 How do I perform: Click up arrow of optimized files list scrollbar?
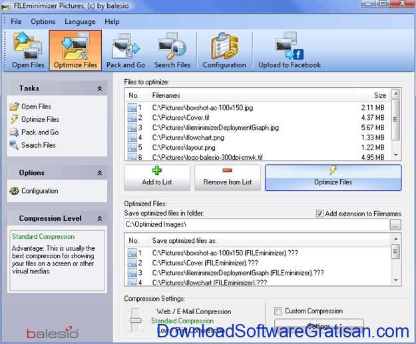point(395,239)
